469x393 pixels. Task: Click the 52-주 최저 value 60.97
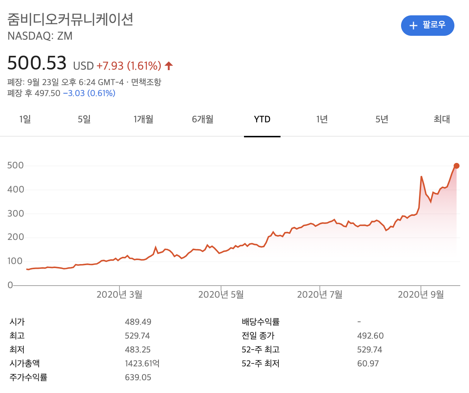point(368,363)
